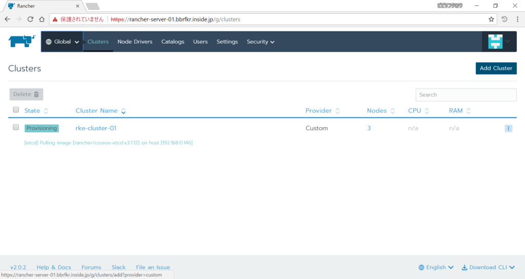Click the browser home icon

coord(42,19)
